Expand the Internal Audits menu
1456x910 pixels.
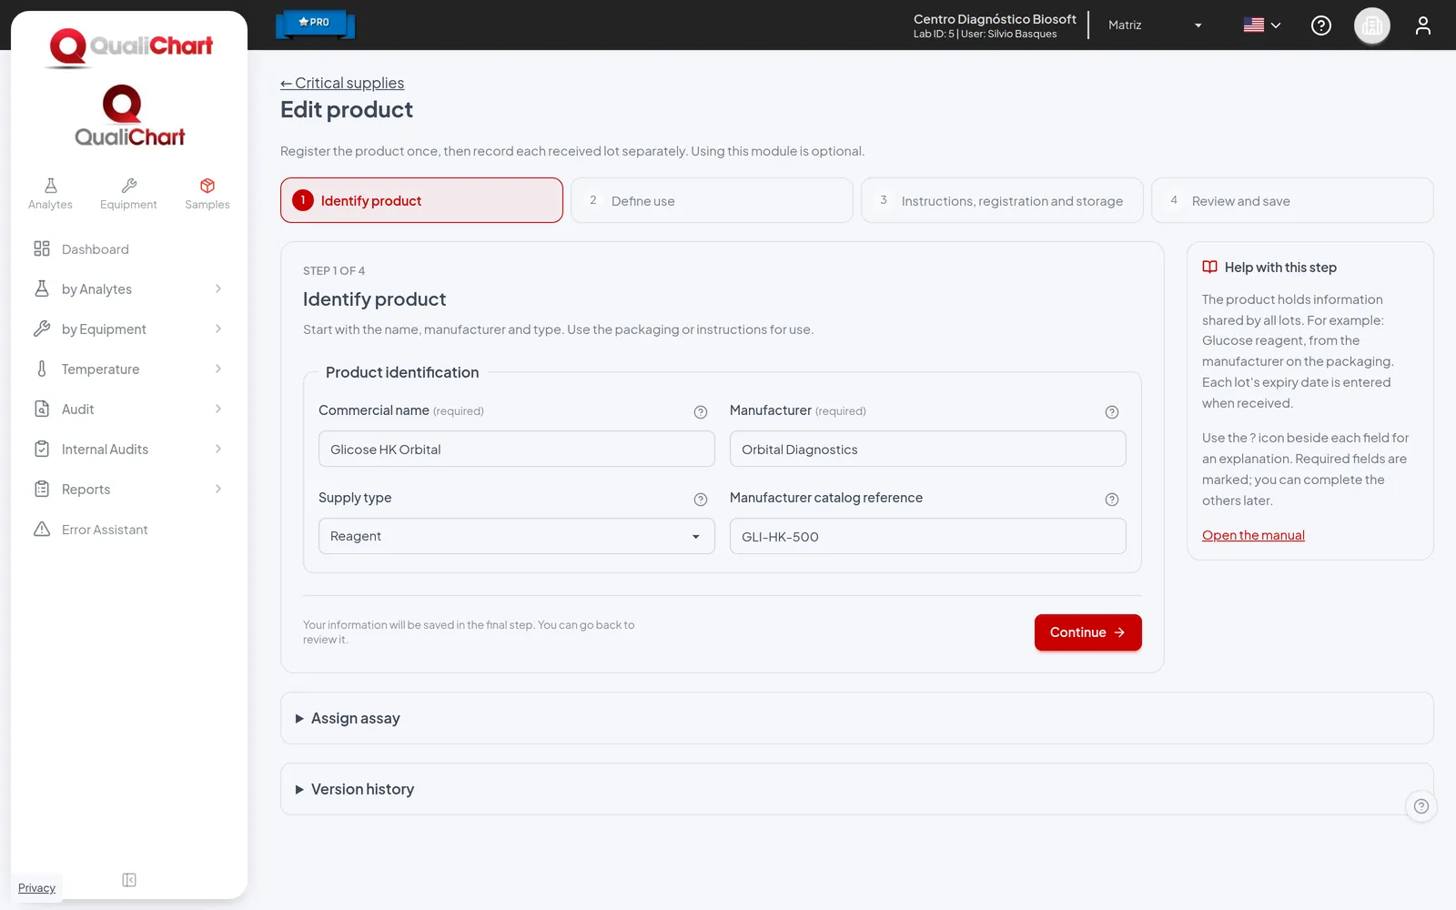click(x=128, y=450)
